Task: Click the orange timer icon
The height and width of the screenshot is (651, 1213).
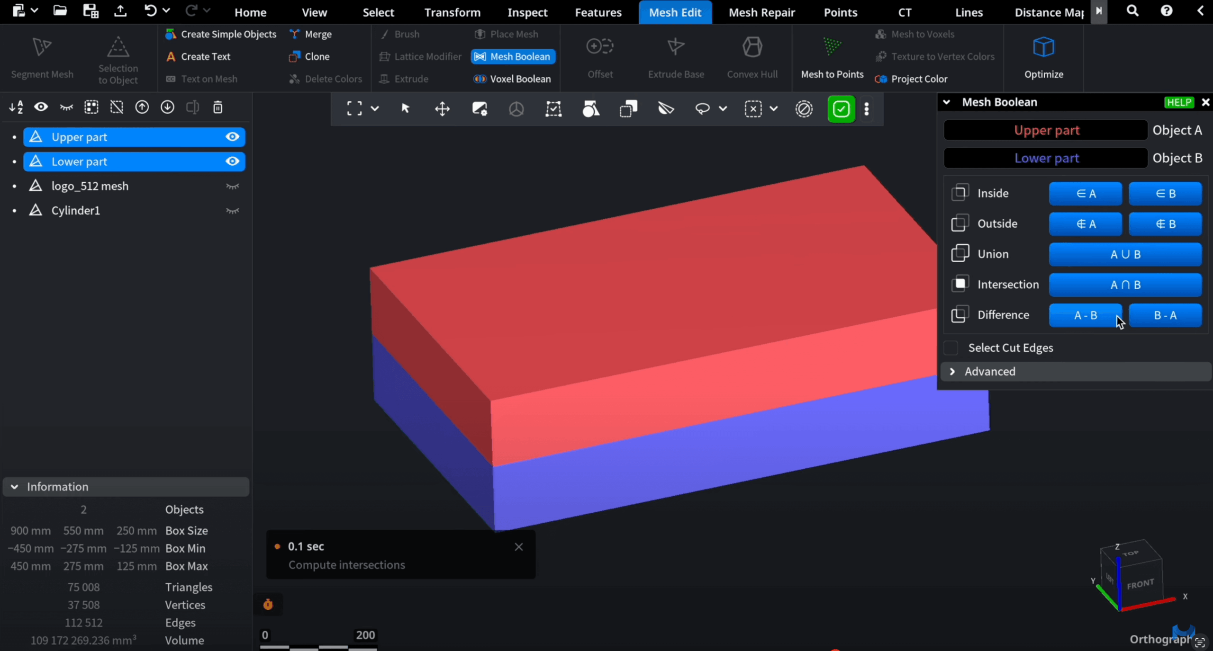Action: 268,605
